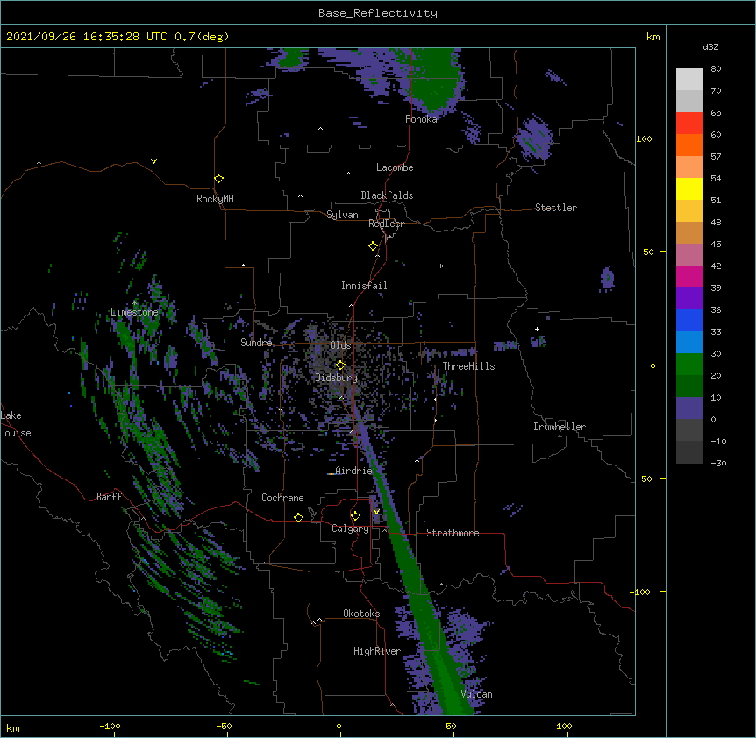The height and width of the screenshot is (738, 756).
Task: Click the Stettler city label
Action: coord(556,208)
